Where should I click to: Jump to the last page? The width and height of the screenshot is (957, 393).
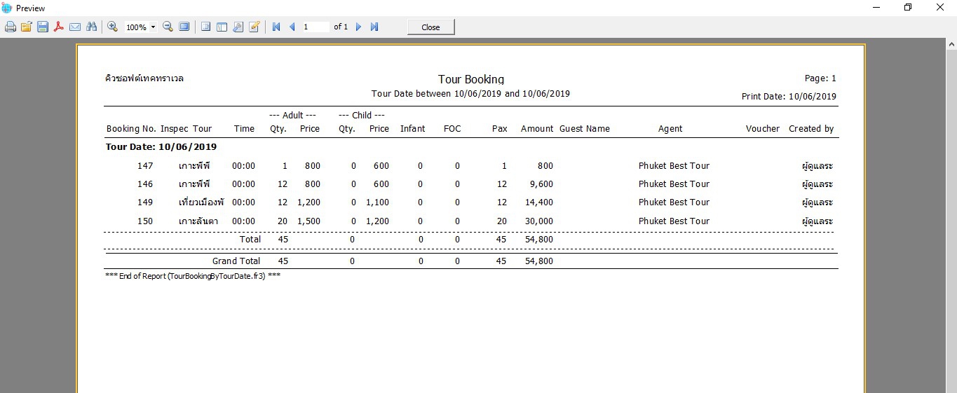click(x=374, y=27)
